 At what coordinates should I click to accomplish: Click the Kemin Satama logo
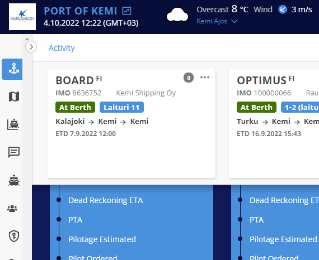[22, 17]
